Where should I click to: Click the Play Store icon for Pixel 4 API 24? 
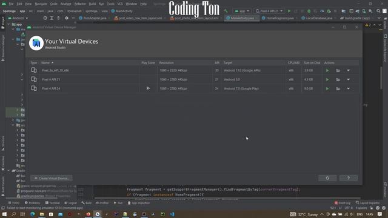148,88
